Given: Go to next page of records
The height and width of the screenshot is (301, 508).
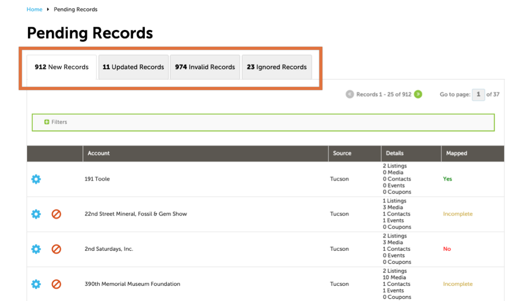Looking at the screenshot, I should [418, 94].
